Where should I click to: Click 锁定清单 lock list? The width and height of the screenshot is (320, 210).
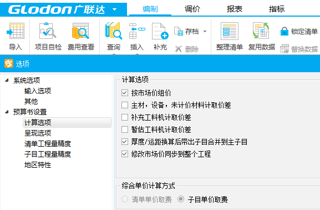click(299, 32)
